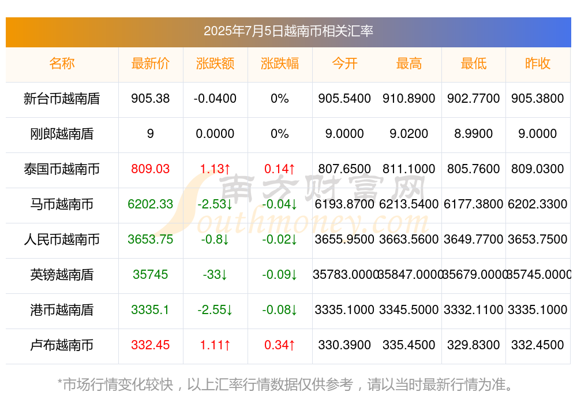Select the 昨收 column header
The image size is (577, 403).
point(538,64)
